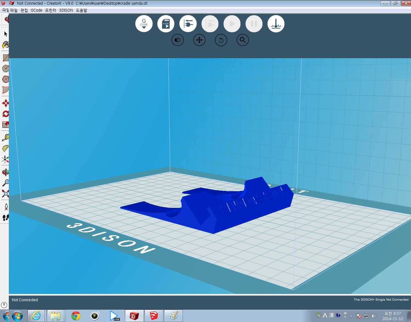Click the greyed-out play print button
The width and height of the screenshot is (411, 322).
[232, 24]
